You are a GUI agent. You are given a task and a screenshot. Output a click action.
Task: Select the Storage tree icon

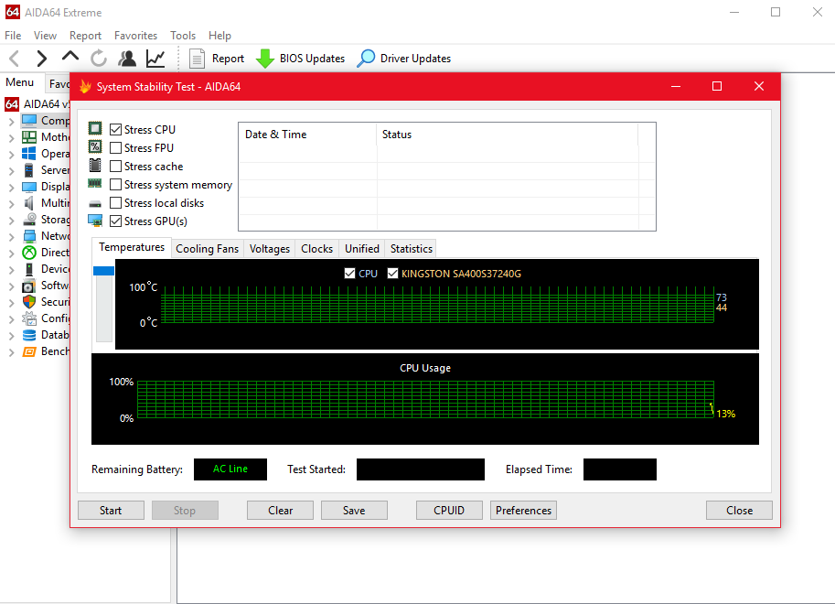tap(30, 220)
